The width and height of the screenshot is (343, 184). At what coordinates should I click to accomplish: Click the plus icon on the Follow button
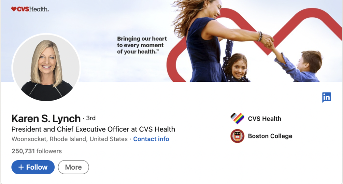(21, 167)
